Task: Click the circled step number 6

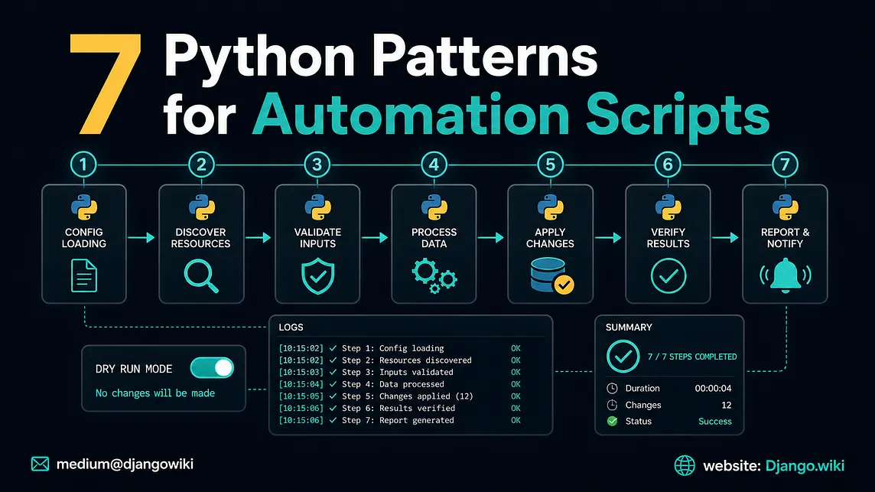Action: (668, 165)
